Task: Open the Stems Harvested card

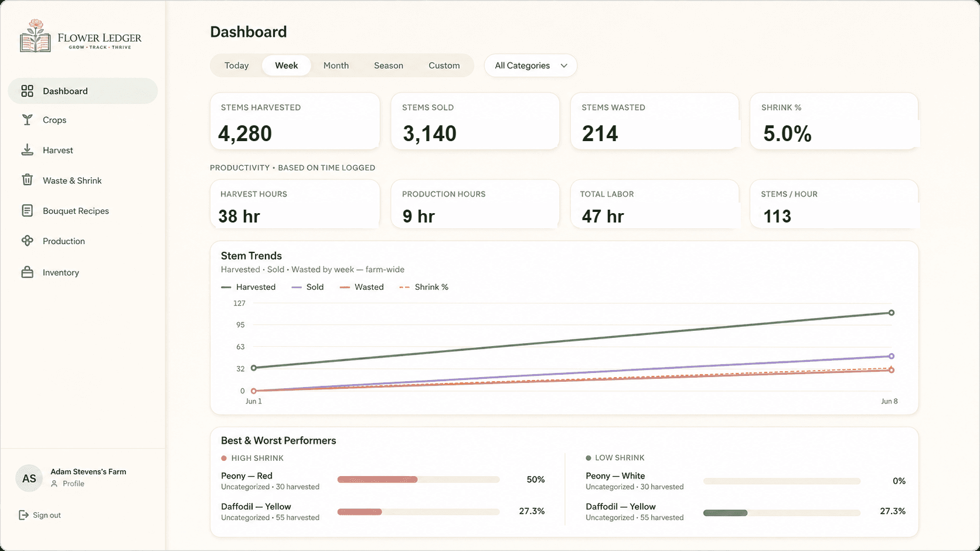Action: pyautogui.click(x=295, y=121)
